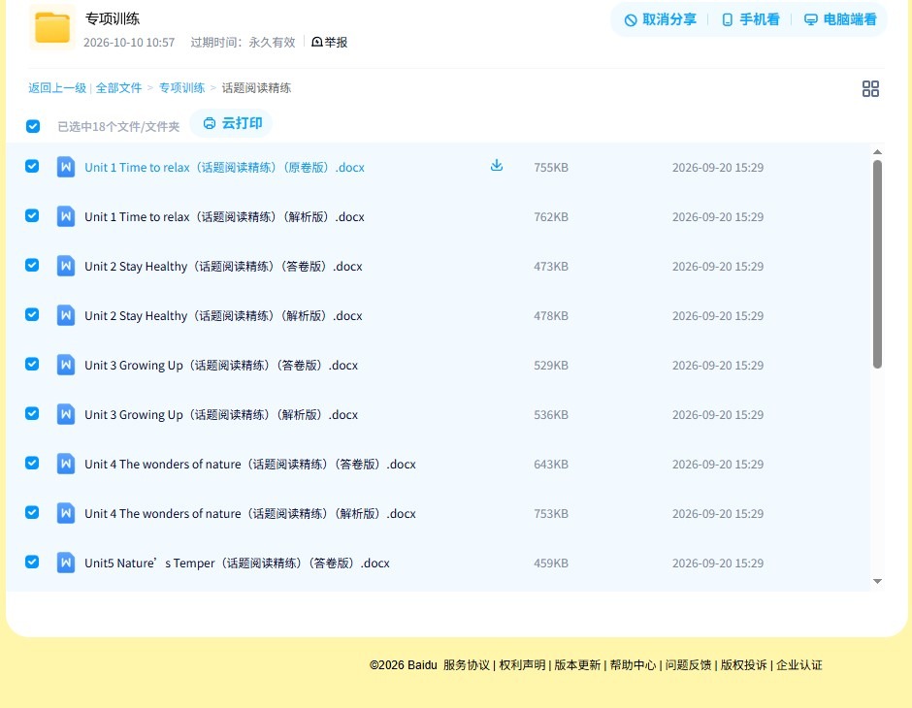Screen dimensions: 912x708
Task: Open Unit 1 Time to relax 原卷版 .docx
Action: (x=224, y=168)
